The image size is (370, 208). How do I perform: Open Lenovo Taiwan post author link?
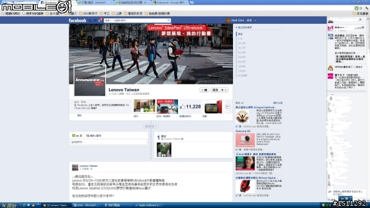click(88, 166)
